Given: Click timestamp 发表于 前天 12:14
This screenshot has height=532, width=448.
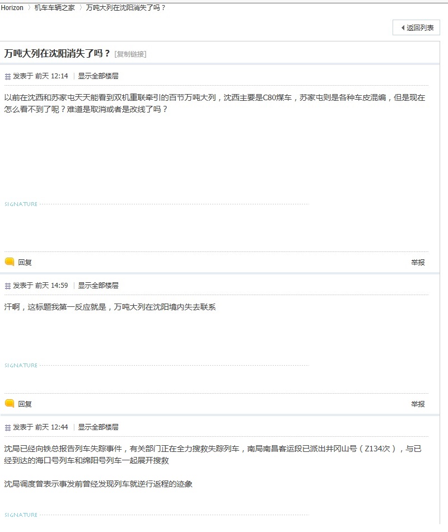Looking at the screenshot, I should 40,76.
